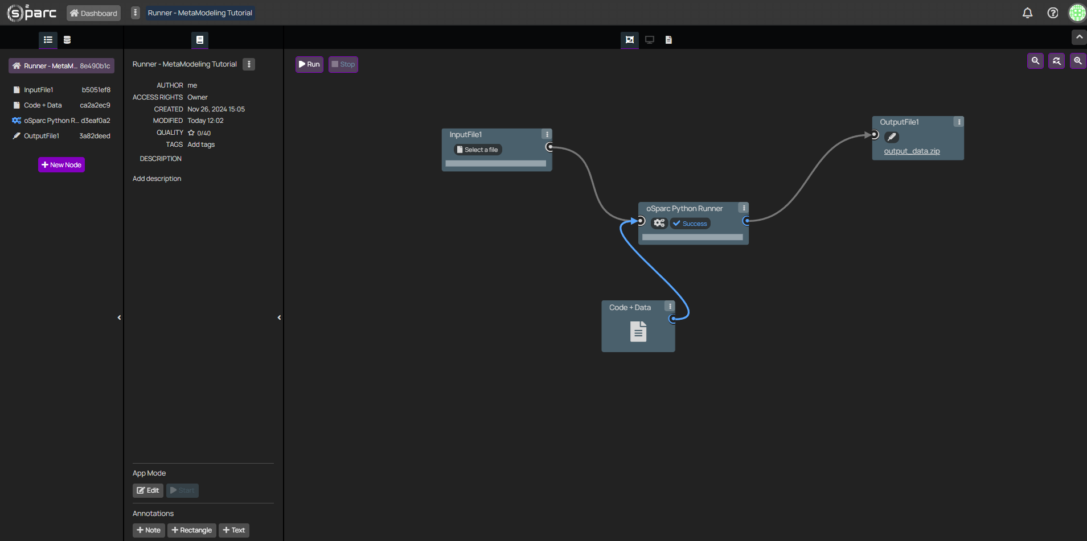Click the oSparc Python Runner node title
This screenshot has height=541, width=1087.
click(684, 209)
